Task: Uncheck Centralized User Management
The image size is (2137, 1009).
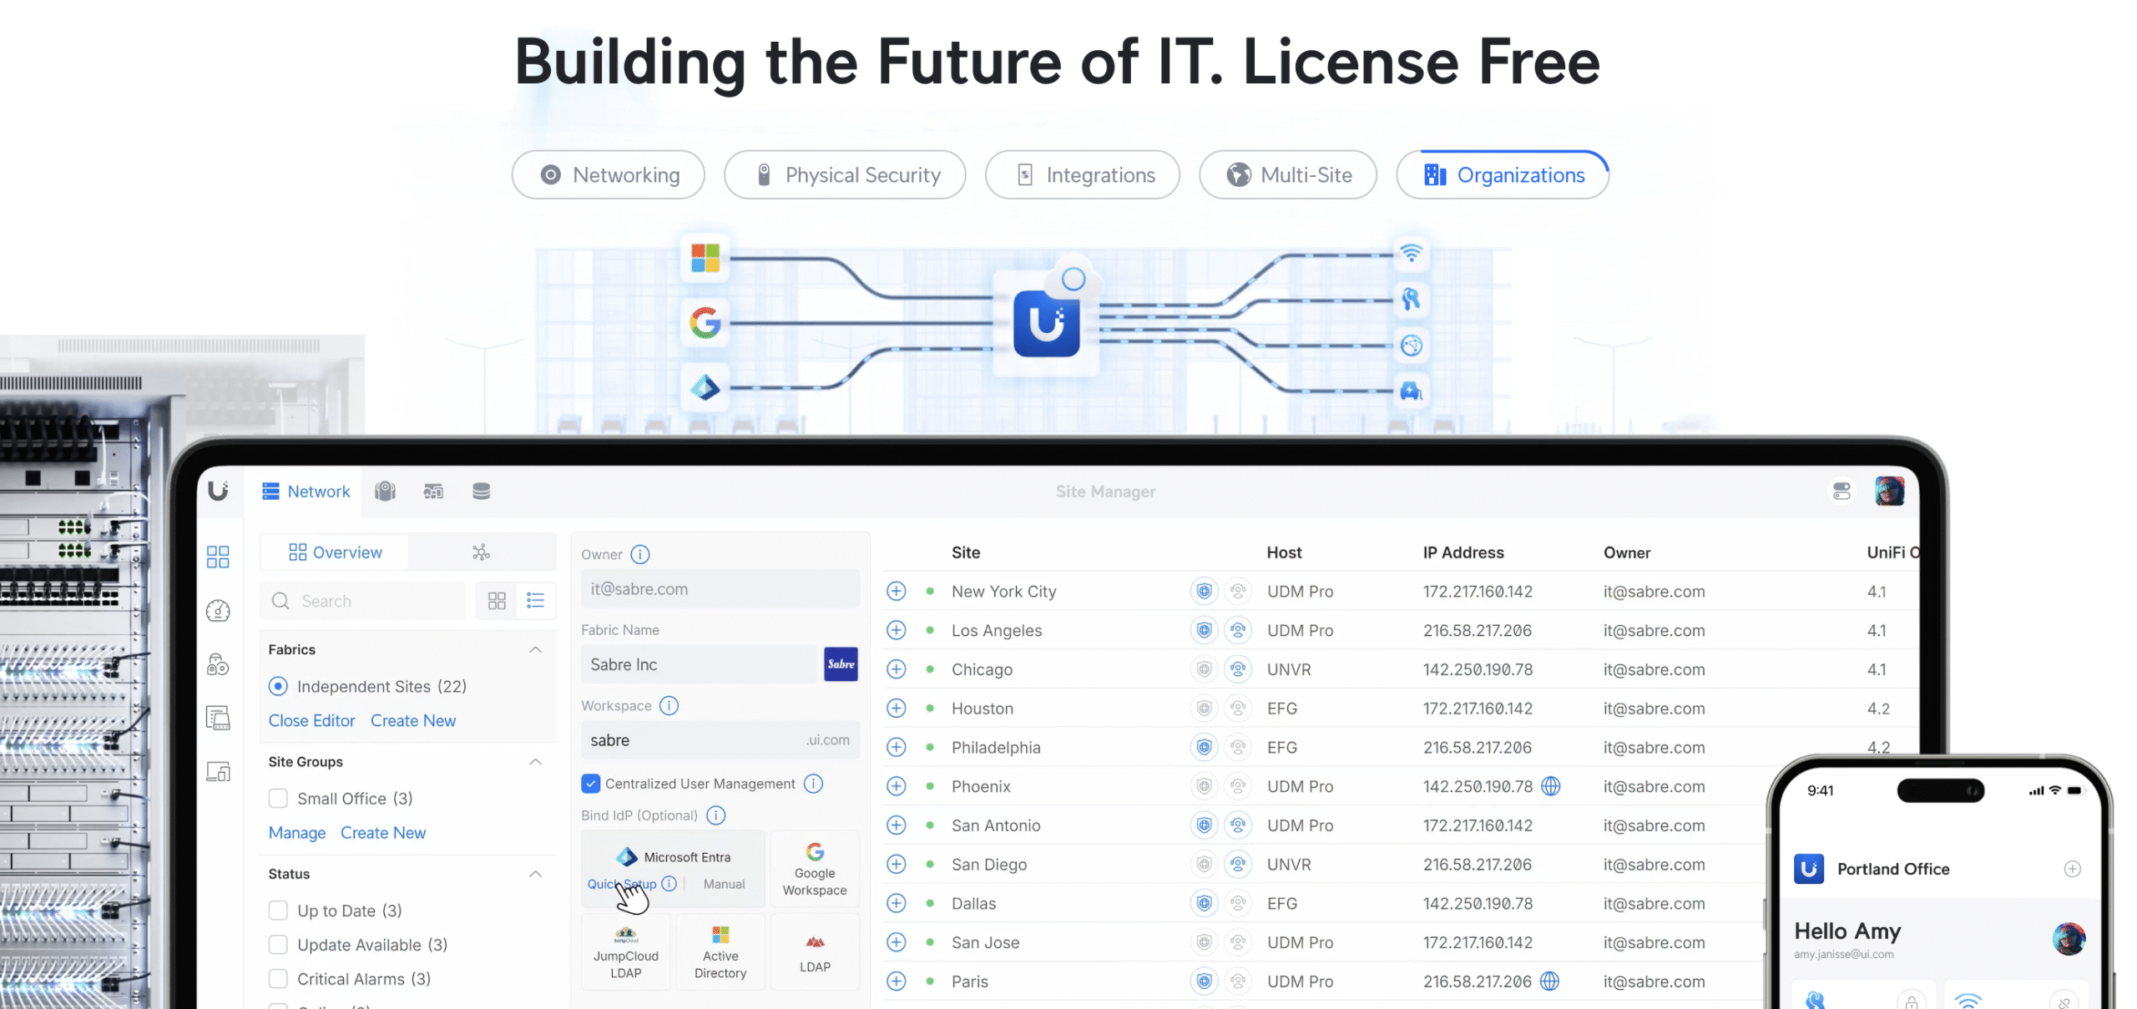Action: [590, 784]
